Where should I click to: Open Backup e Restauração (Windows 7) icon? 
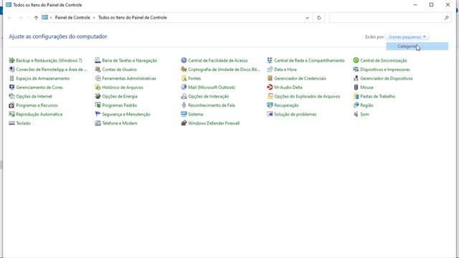click(11, 60)
